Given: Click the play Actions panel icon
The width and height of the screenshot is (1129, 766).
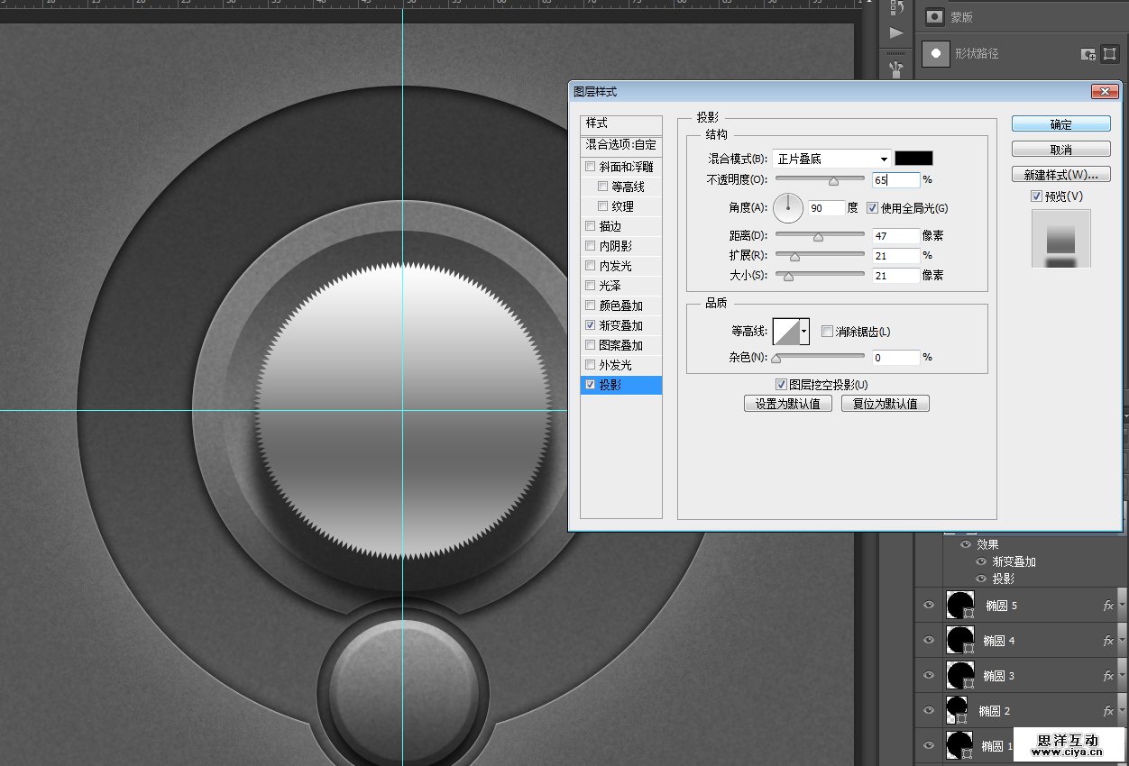Looking at the screenshot, I should [x=895, y=33].
